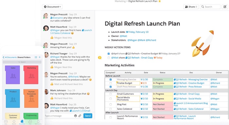Click the phone Search bar
229x125 pixels.
22,62
